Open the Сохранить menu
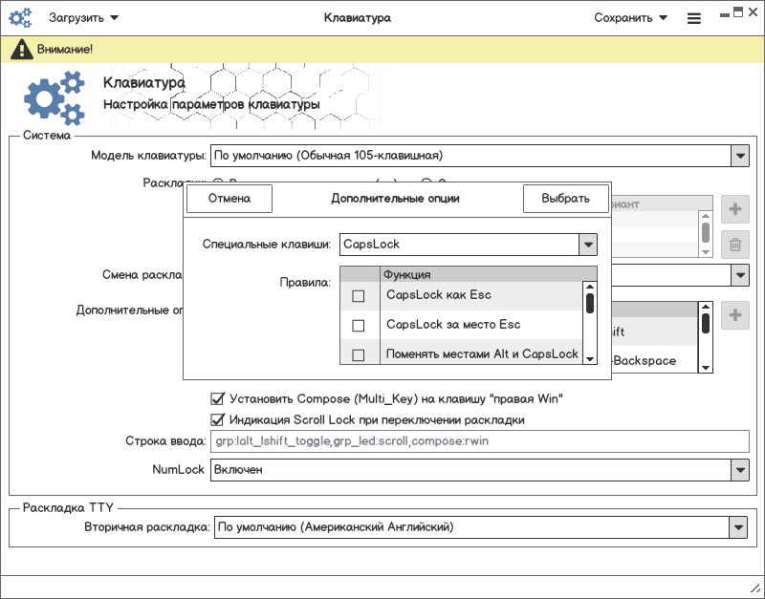The image size is (765, 599). (630, 18)
